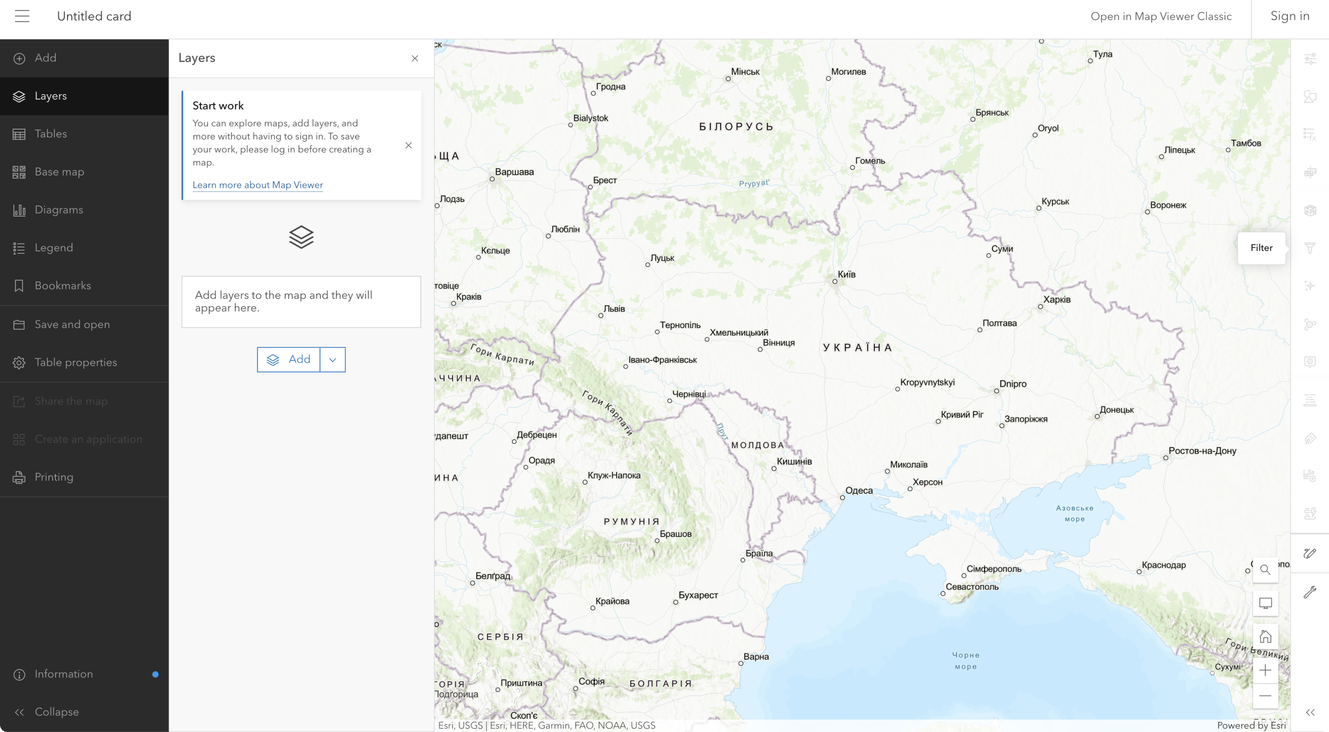
Task: Zoom in with the plus button
Action: click(1265, 670)
